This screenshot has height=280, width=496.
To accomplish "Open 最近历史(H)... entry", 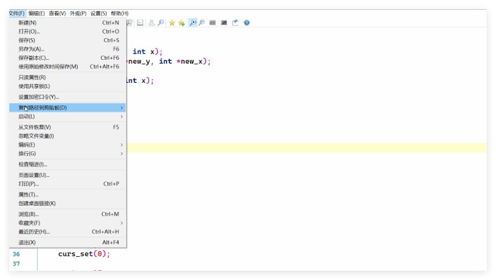I will tap(68, 232).
